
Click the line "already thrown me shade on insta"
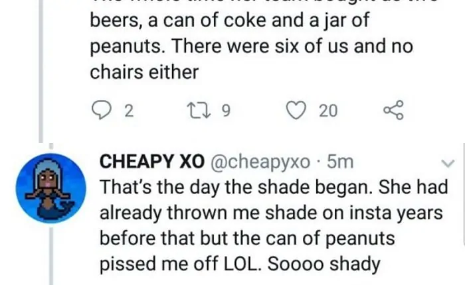click(272, 213)
